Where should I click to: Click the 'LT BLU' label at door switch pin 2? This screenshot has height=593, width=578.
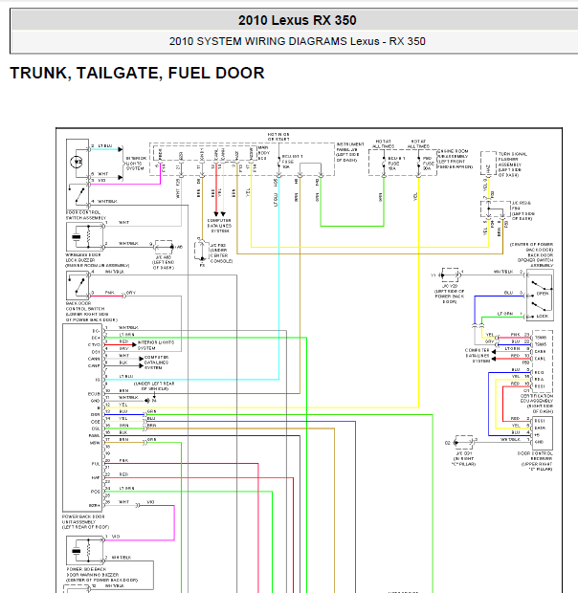point(105,146)
